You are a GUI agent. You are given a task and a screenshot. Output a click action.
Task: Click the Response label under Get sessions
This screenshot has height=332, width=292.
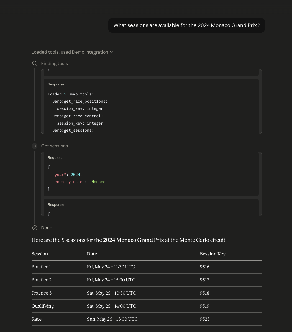point(56,205)
